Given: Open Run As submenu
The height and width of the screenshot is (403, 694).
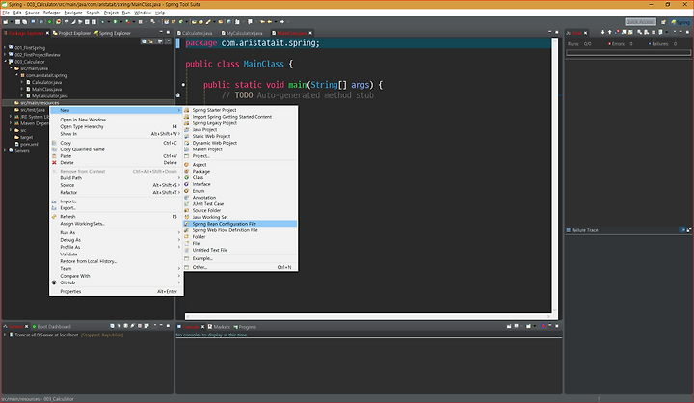Looking at the screenshot, I should 116,232.
